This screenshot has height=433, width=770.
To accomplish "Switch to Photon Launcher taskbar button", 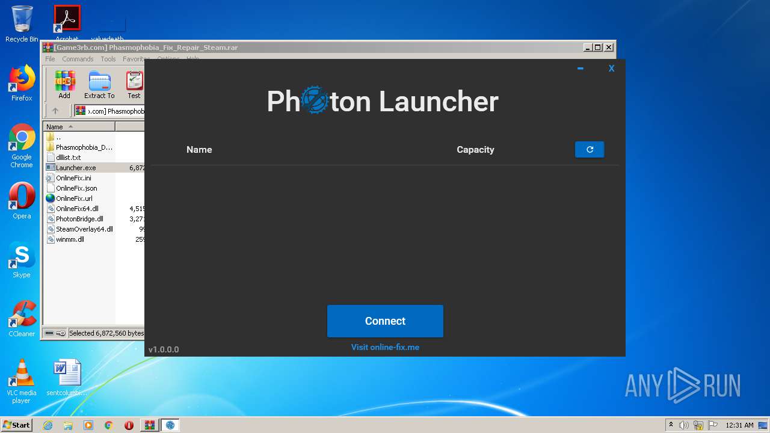I will pyautogui.click(x=170, y=425).
